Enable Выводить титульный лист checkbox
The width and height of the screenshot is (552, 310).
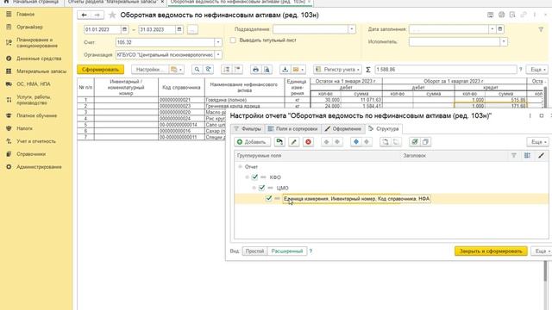click(x=233, y=40)
